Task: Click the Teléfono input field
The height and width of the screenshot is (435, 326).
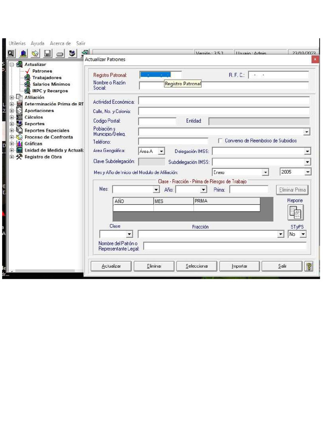Action: (173, 142)
